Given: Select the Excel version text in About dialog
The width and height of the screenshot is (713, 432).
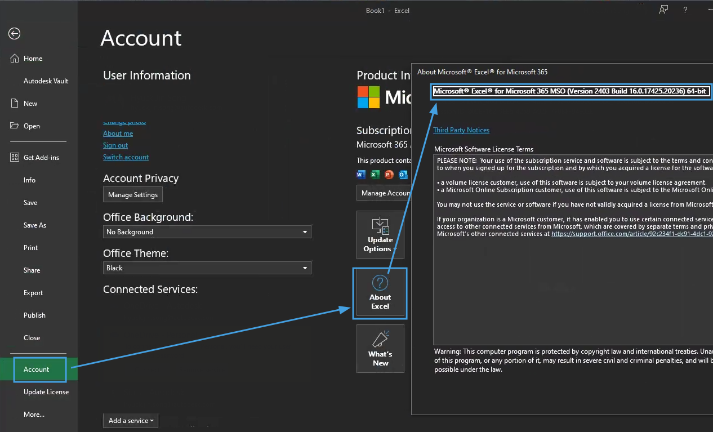Looking at the screenshot, I should click(x=570, y=91).
